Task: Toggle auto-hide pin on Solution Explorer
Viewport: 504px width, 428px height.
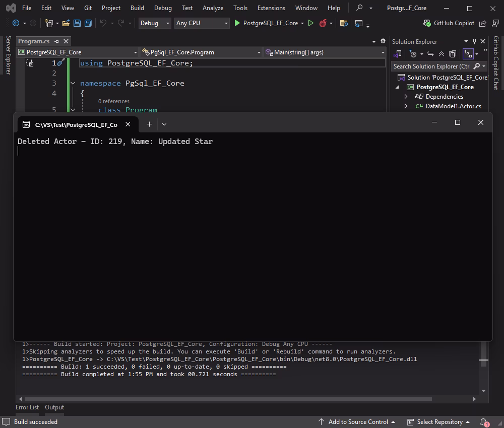Action: click(474, 41)
